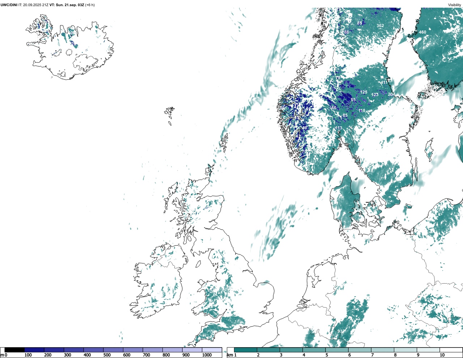This screenshot has height=358, width=463.
Task: Click the '204' visibility value on Swedish coast
Action: pos(391,94)
